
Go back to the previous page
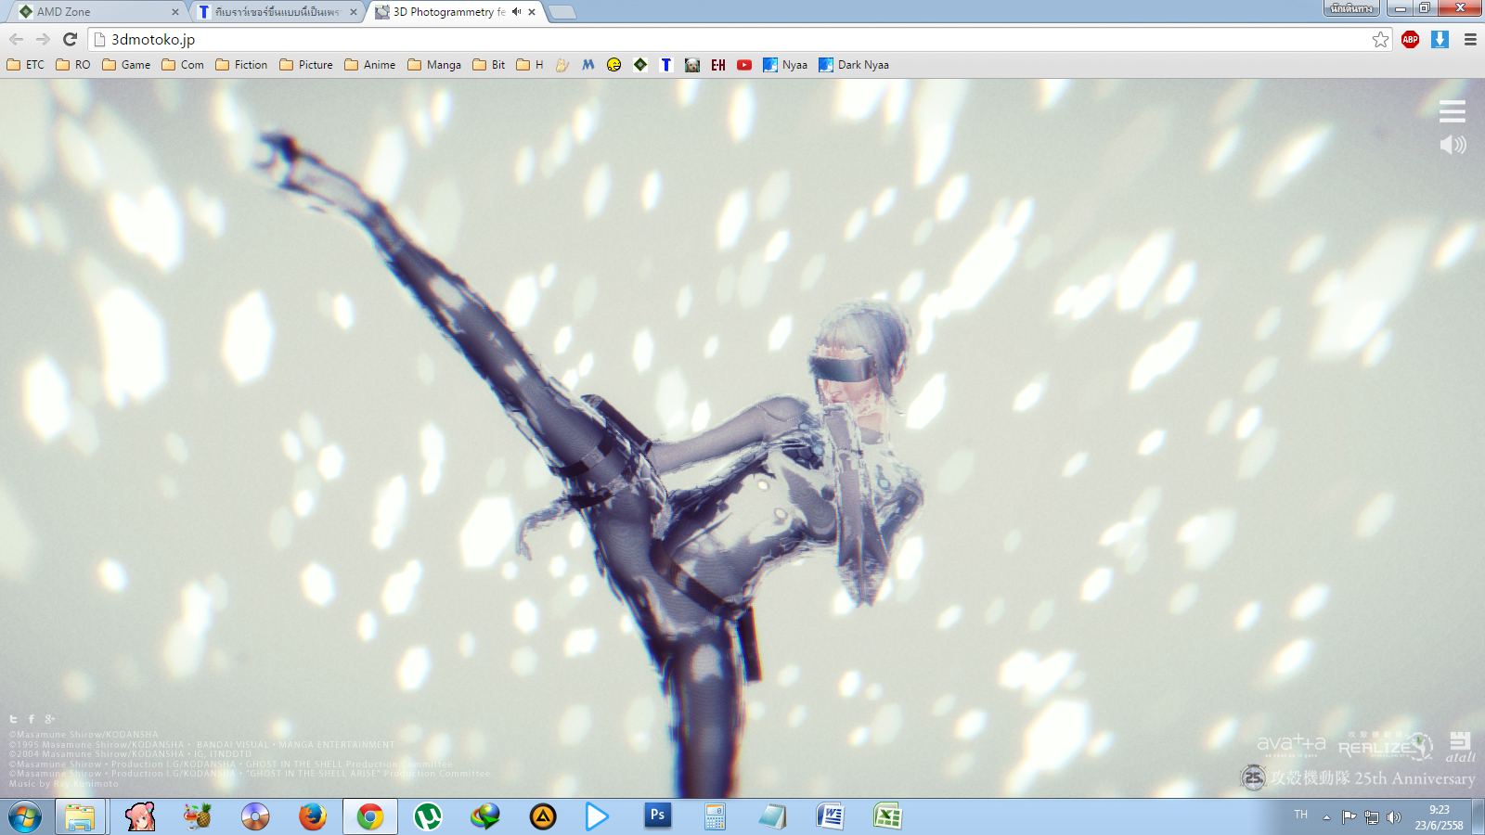(x=17, y=39)
